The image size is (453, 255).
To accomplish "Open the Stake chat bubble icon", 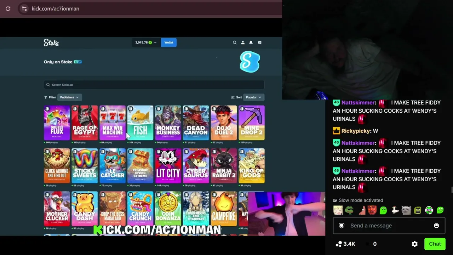I will 260,42.
